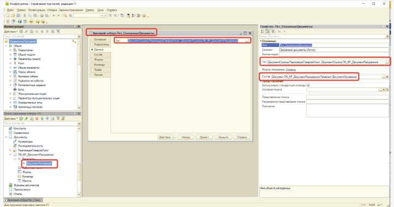
Task: Click the Далее> button
Action: coord(204,137)
